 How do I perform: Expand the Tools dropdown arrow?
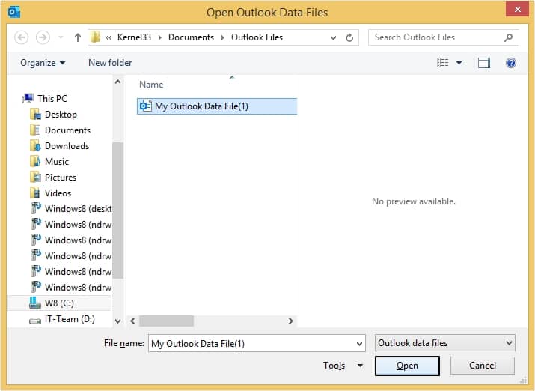click(x=360, y=366)
